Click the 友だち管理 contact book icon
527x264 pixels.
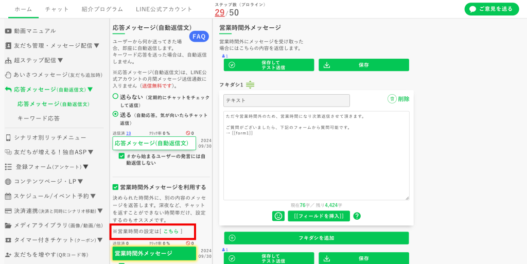8,46
